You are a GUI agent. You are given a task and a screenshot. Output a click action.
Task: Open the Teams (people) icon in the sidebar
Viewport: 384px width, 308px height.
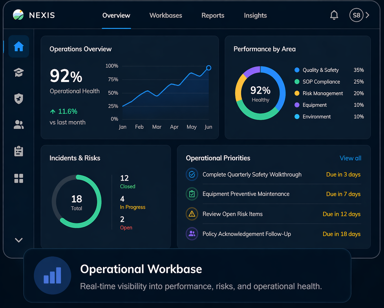[19, 125]
